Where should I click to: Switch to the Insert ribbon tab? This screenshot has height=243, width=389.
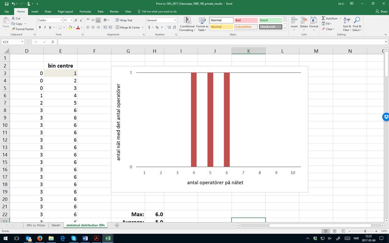(x=35, y=11)
